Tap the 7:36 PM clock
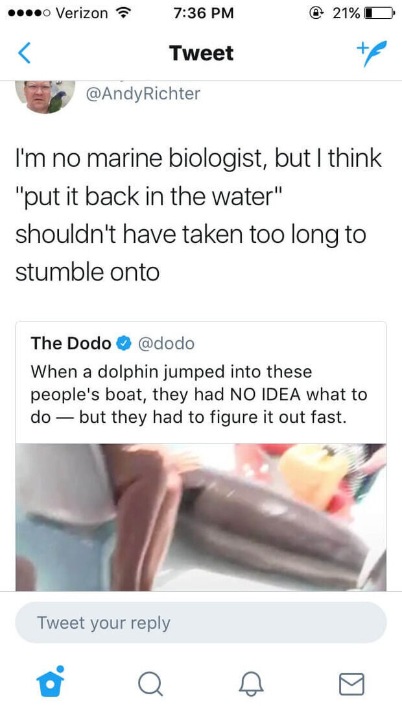402x715 pixels. pos(204,13)
